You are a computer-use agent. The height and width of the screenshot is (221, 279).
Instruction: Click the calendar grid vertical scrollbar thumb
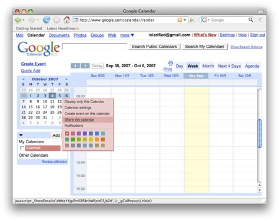coord(260,133)
